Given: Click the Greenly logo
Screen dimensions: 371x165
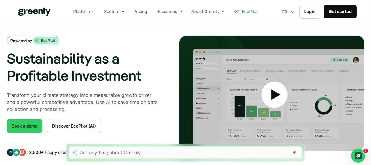Looking at the screenshot, I should tap(34, 12).
